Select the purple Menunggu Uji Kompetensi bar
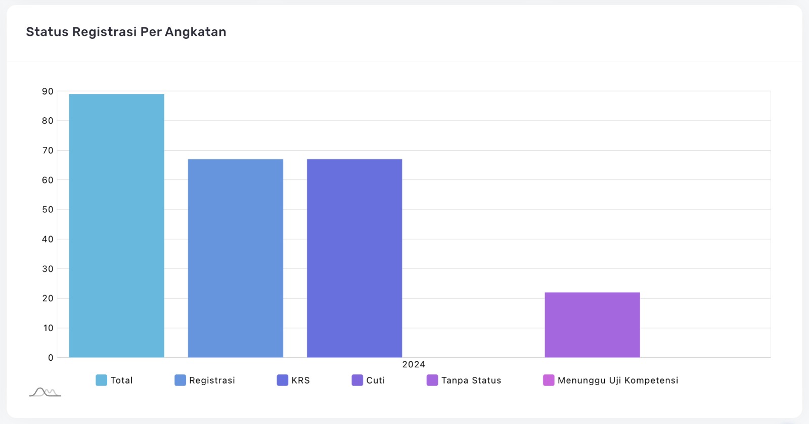 coord(592,324)
